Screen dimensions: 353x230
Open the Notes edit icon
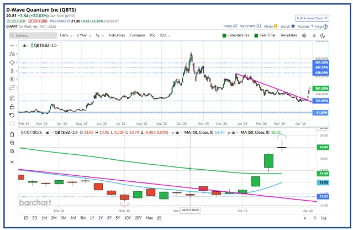pyautogui.click(x=235, y=26)
